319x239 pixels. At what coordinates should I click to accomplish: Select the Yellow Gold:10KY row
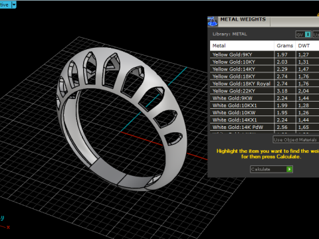(x=265, y=62)
